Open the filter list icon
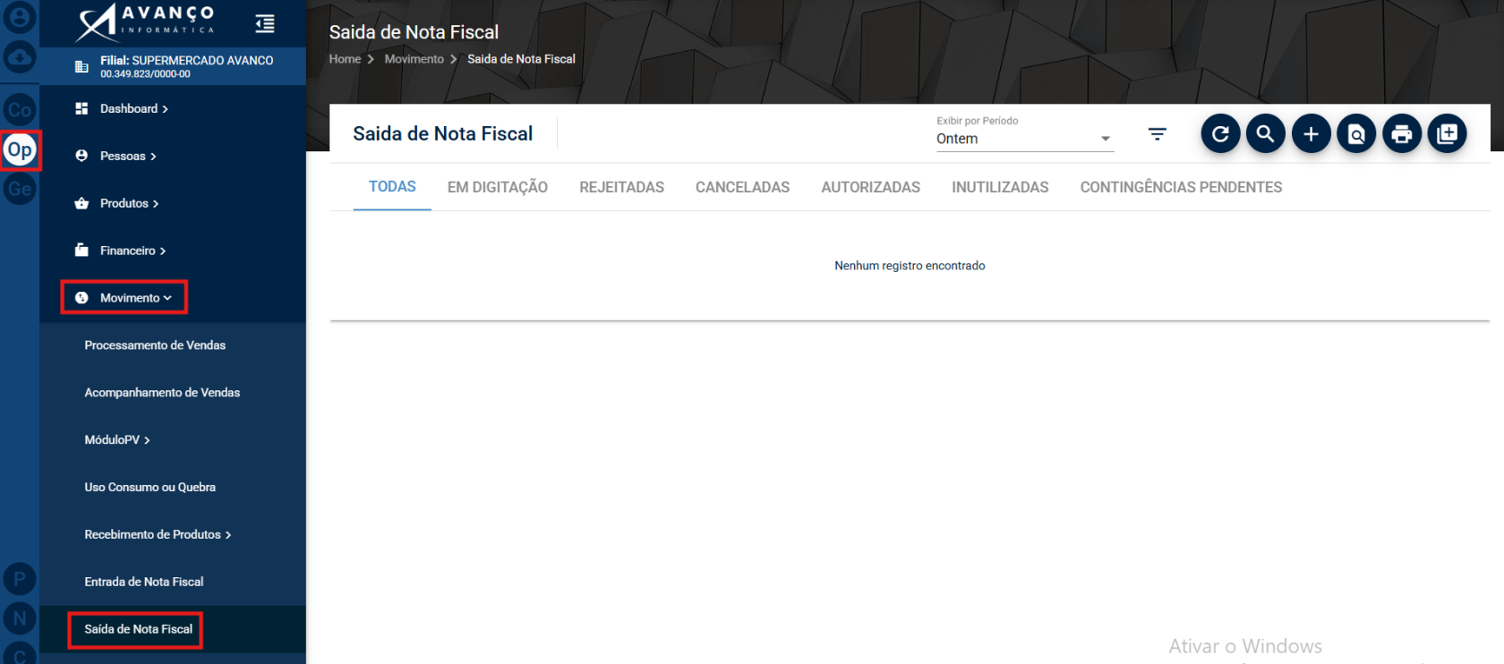The width and height of the screenshot is (1504, 664). point(1158,134)
